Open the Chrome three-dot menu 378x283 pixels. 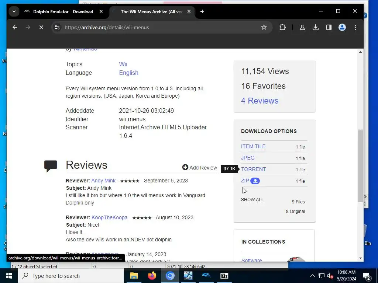point(355,27)
